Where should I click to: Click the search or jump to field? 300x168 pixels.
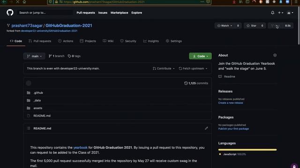coord(45,13)
